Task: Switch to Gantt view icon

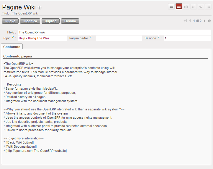Action: tap(201, 7)
